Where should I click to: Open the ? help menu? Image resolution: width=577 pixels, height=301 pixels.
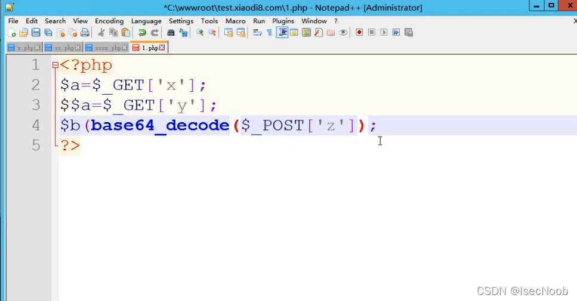(x=335, y=21)
